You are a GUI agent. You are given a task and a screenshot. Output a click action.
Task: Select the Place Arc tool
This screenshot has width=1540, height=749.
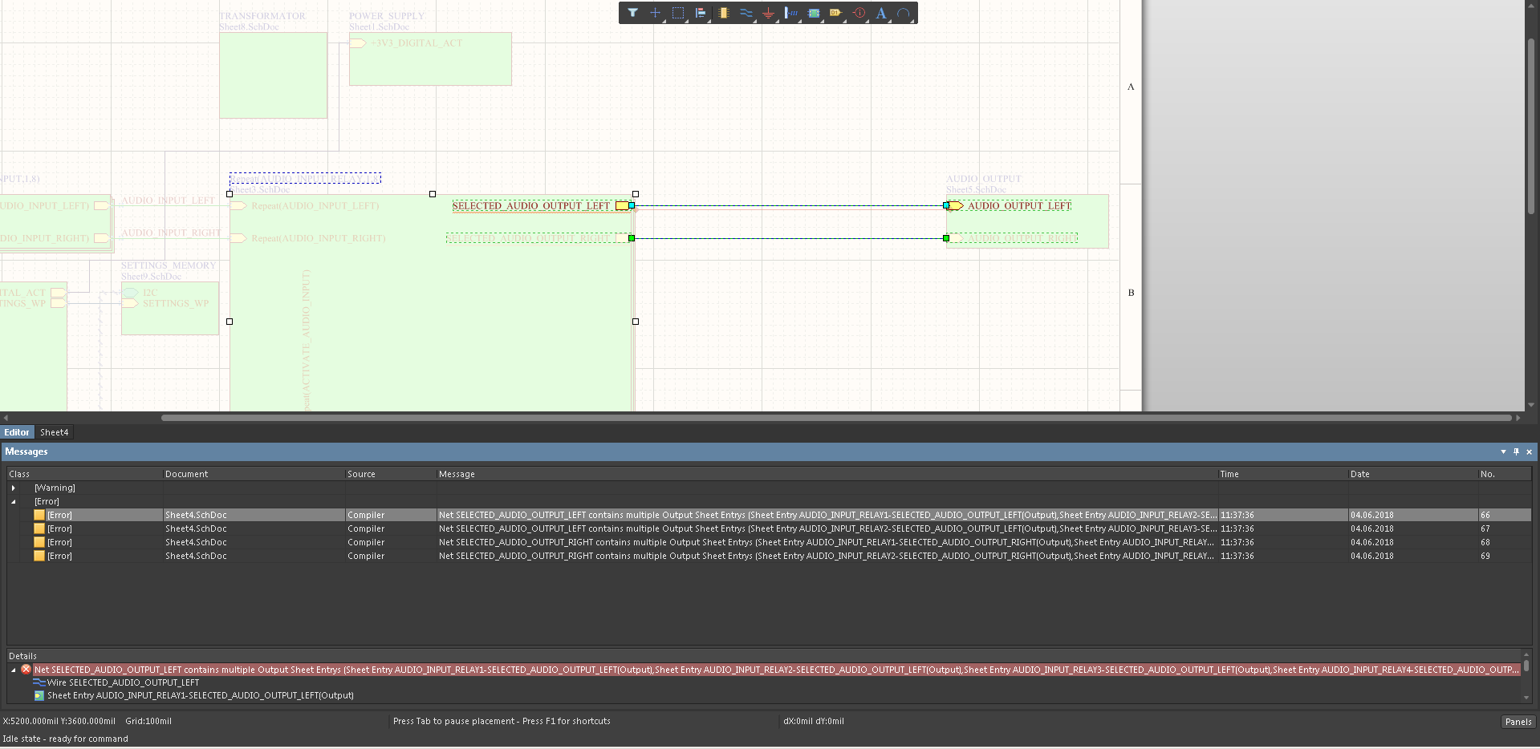click(x=904, y=13)
